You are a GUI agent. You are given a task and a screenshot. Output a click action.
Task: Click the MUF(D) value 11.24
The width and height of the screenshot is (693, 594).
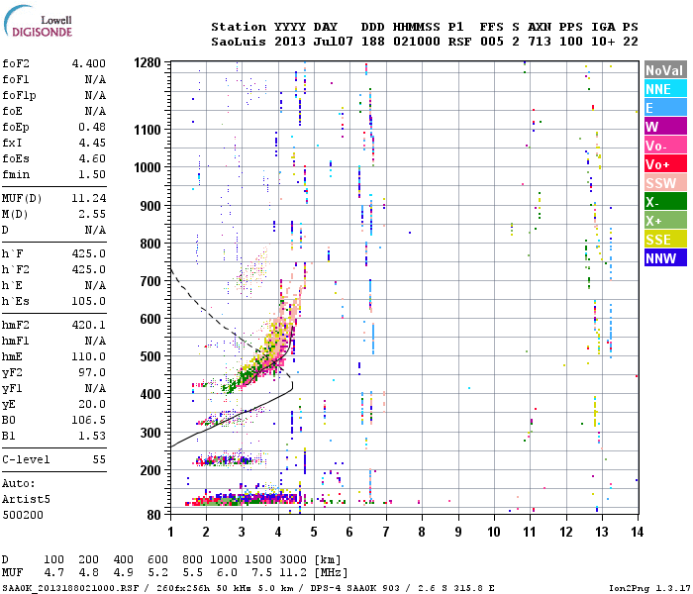(x=89, y=198)
